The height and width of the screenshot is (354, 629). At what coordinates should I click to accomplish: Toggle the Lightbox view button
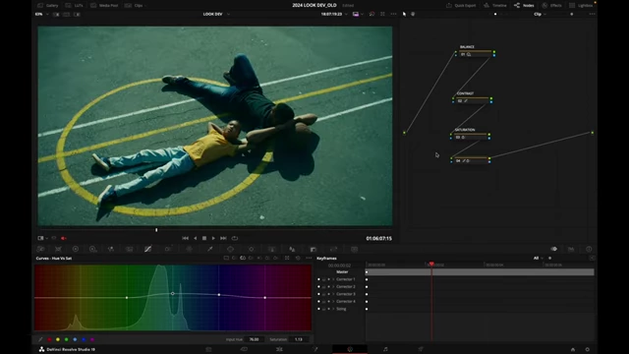[581, 6]
